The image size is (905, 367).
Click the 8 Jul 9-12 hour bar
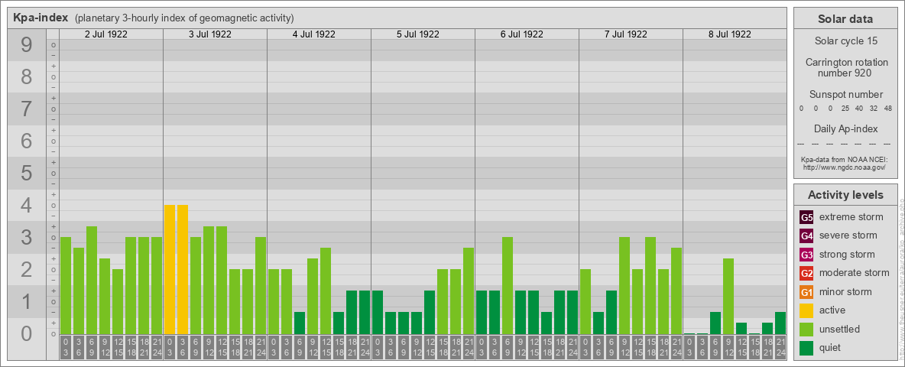pos(728,297)
